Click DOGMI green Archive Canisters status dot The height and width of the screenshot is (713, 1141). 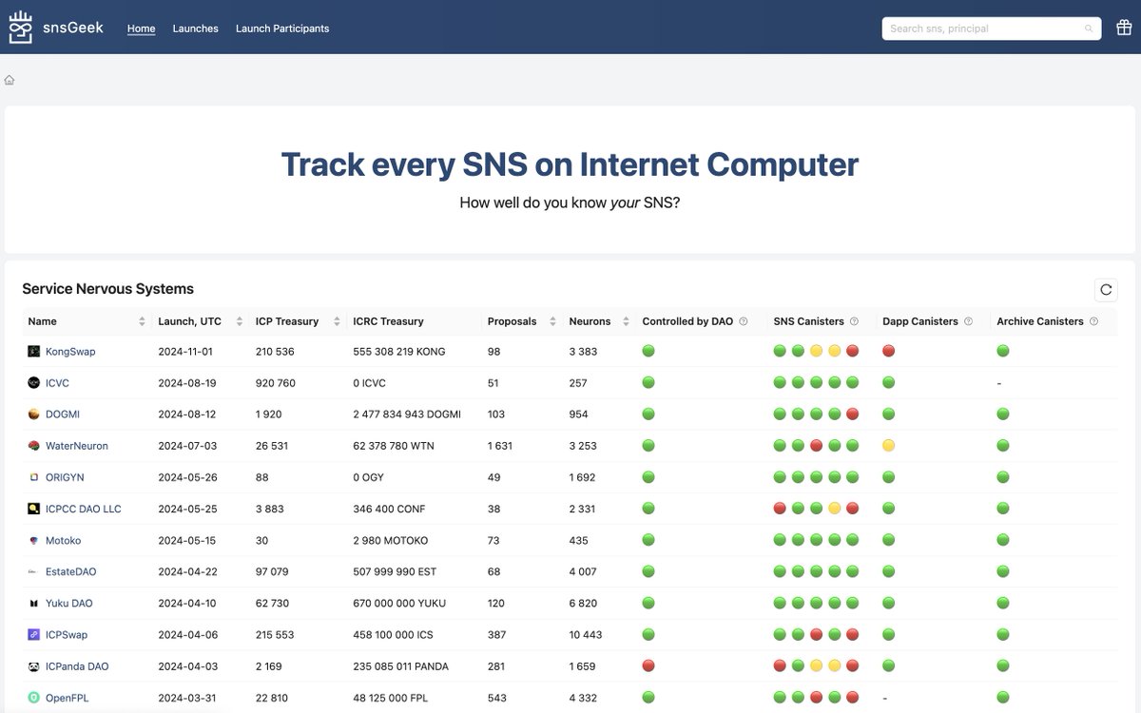pos(1003,414)
